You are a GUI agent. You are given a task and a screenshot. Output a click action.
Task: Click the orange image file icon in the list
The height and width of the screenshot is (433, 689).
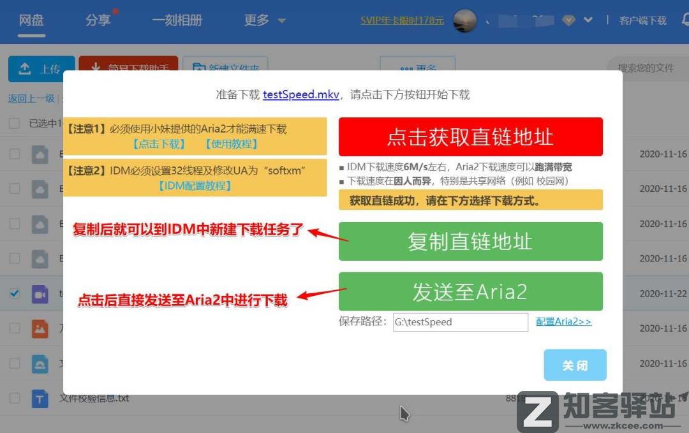click(x=40, y=328)
